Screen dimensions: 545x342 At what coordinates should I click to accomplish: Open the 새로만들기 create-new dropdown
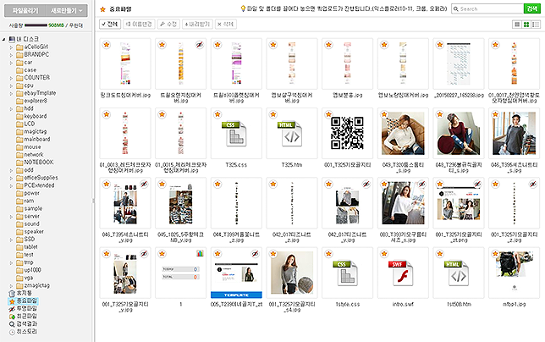pyautogui.click(x=66, y=11)
